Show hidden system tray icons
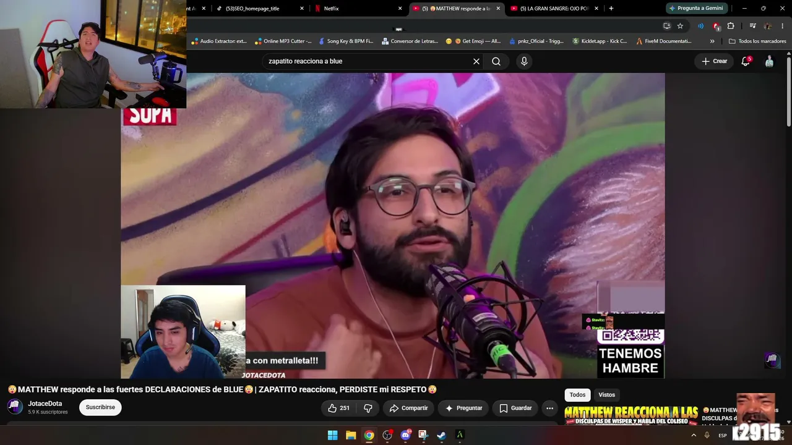This screenshot has width=792, height=445. click(694, 435)
